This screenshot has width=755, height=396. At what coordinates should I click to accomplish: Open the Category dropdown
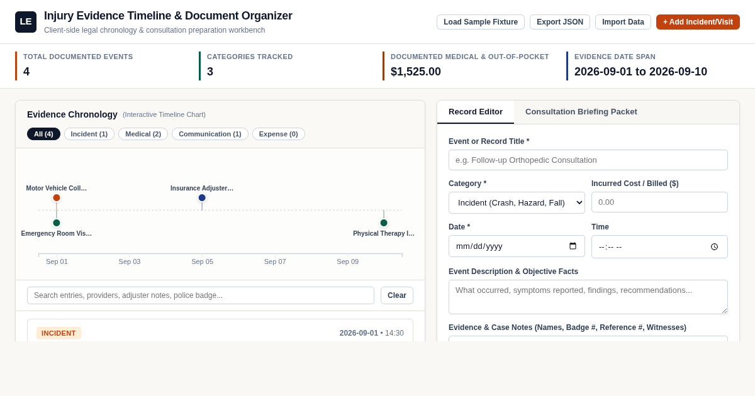point(517,202)
